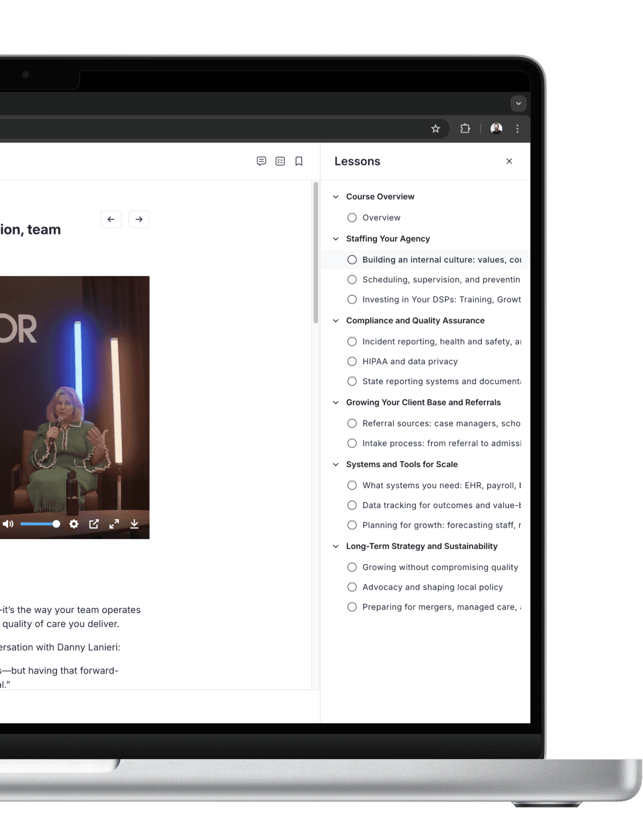
Task: Open the comments speech-bubble icon
Action: click(261, 161)
